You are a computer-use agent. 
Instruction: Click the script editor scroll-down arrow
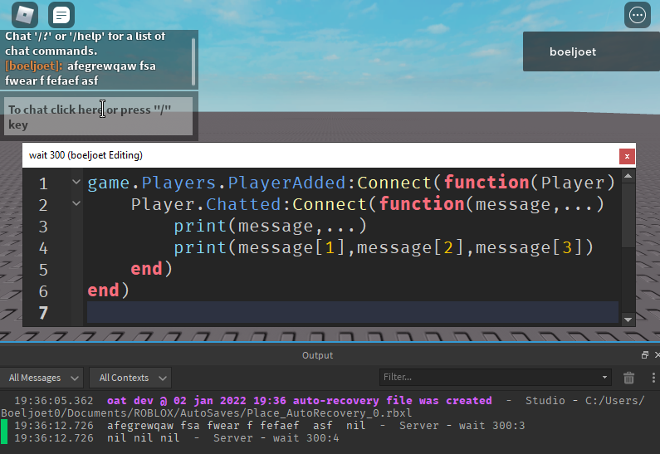click(628, 320)
